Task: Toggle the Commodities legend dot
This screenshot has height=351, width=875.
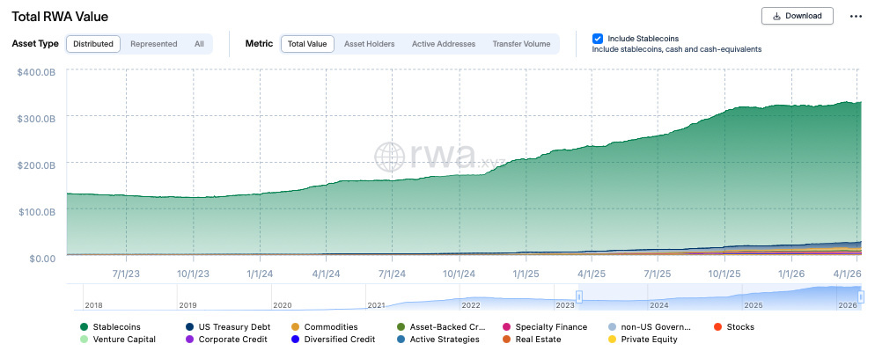Action: click(295, 327)
